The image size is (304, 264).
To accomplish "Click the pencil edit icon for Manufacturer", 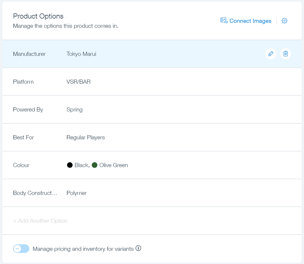I will click(271, 54).
